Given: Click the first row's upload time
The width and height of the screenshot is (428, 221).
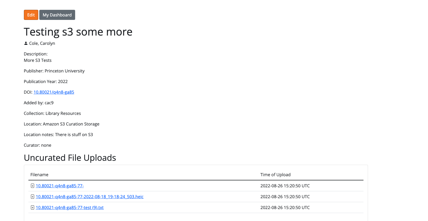Looking at the screenshot, I should coord(285,186).
